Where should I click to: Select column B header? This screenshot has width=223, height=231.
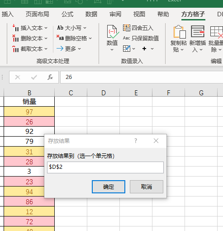[29, 93]
